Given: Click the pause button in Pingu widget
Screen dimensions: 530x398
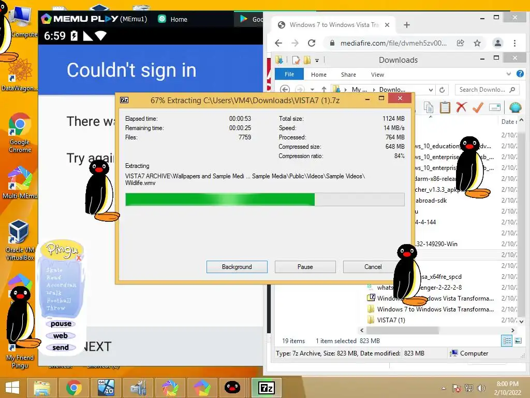Looking at the screenshot, I should coord(61,323).
